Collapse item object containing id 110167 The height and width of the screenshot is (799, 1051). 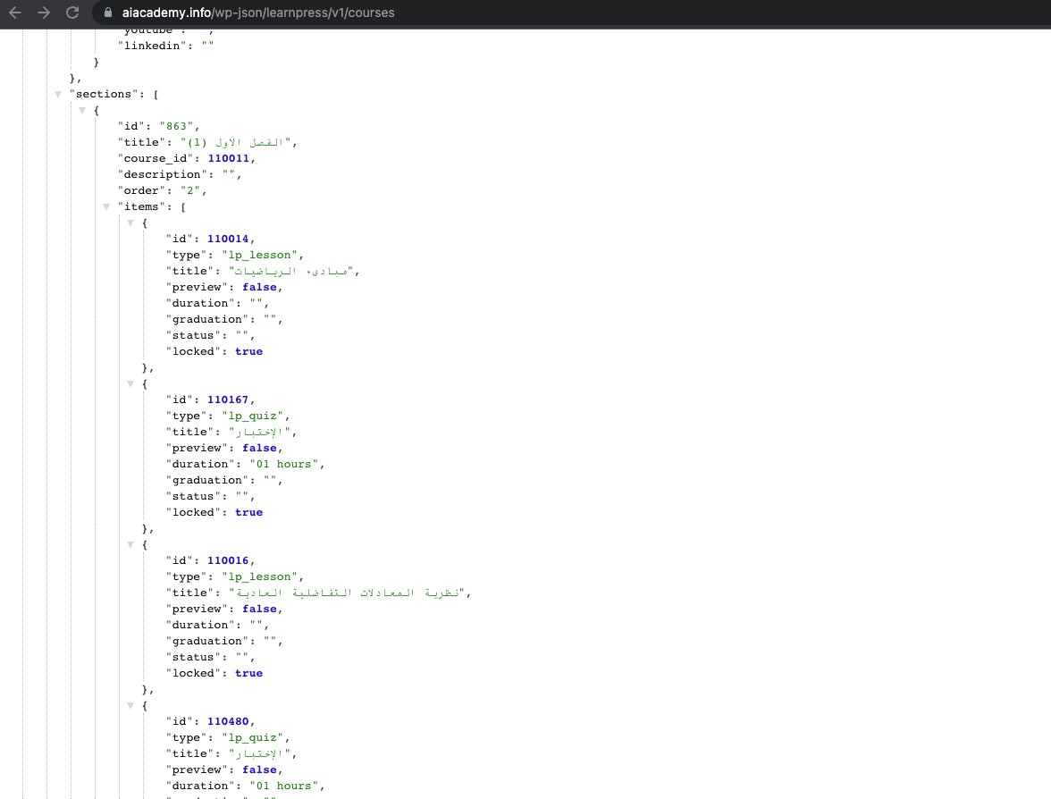click(130, 384)
